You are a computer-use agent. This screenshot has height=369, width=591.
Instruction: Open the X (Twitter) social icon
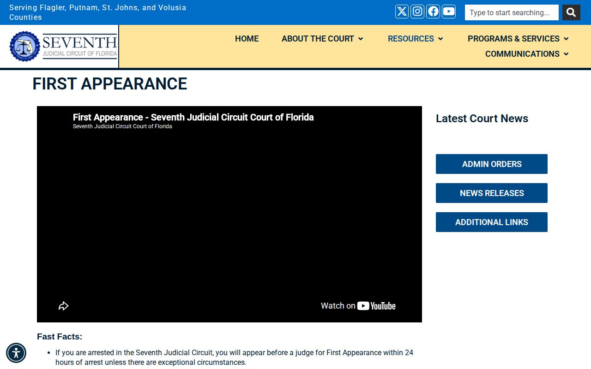click(x=402, y=12)
